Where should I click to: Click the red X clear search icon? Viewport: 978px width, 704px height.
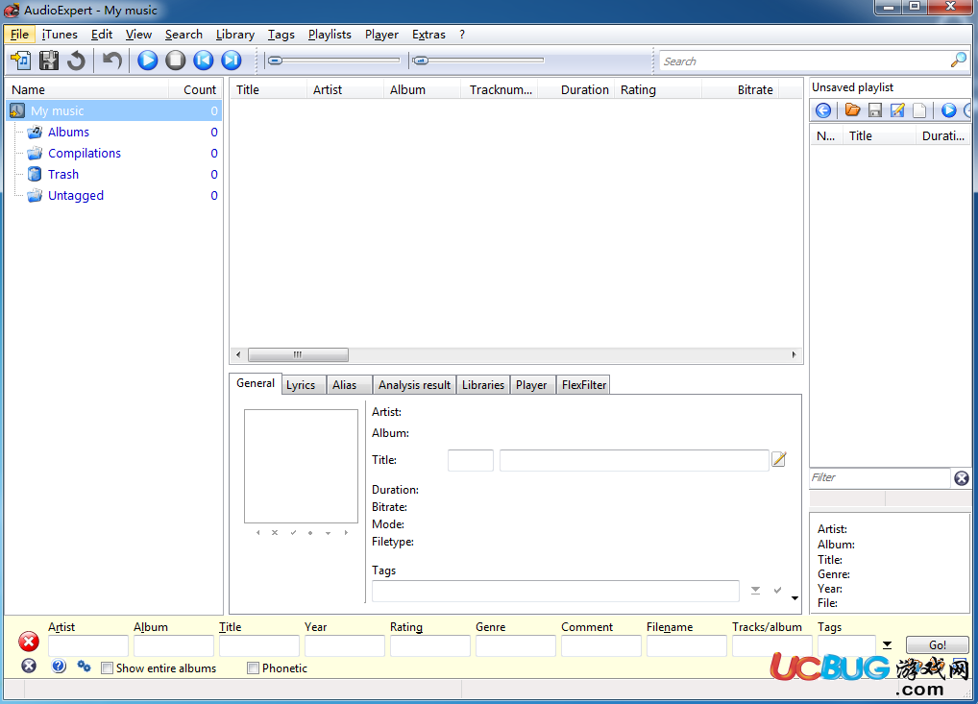point(29,641)
